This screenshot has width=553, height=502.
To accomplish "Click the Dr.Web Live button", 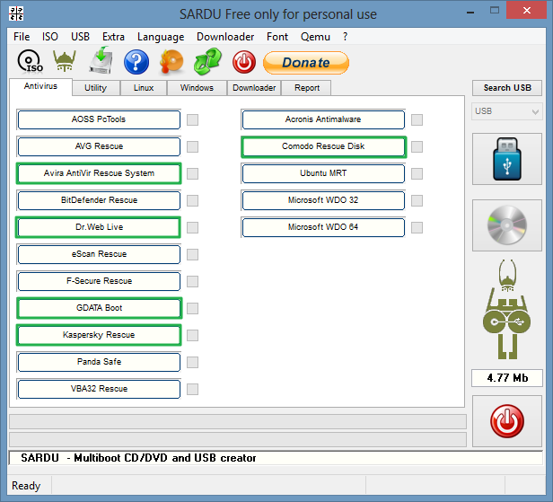I will tap(99, 227).
